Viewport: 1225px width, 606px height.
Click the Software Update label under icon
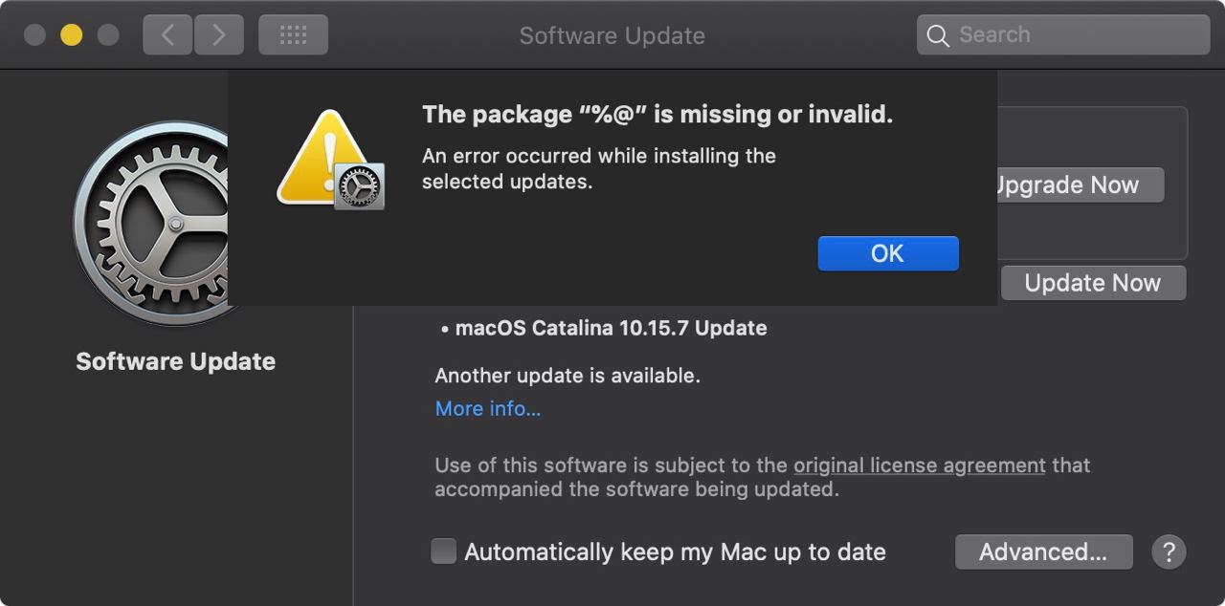click(x=176, y=361)
